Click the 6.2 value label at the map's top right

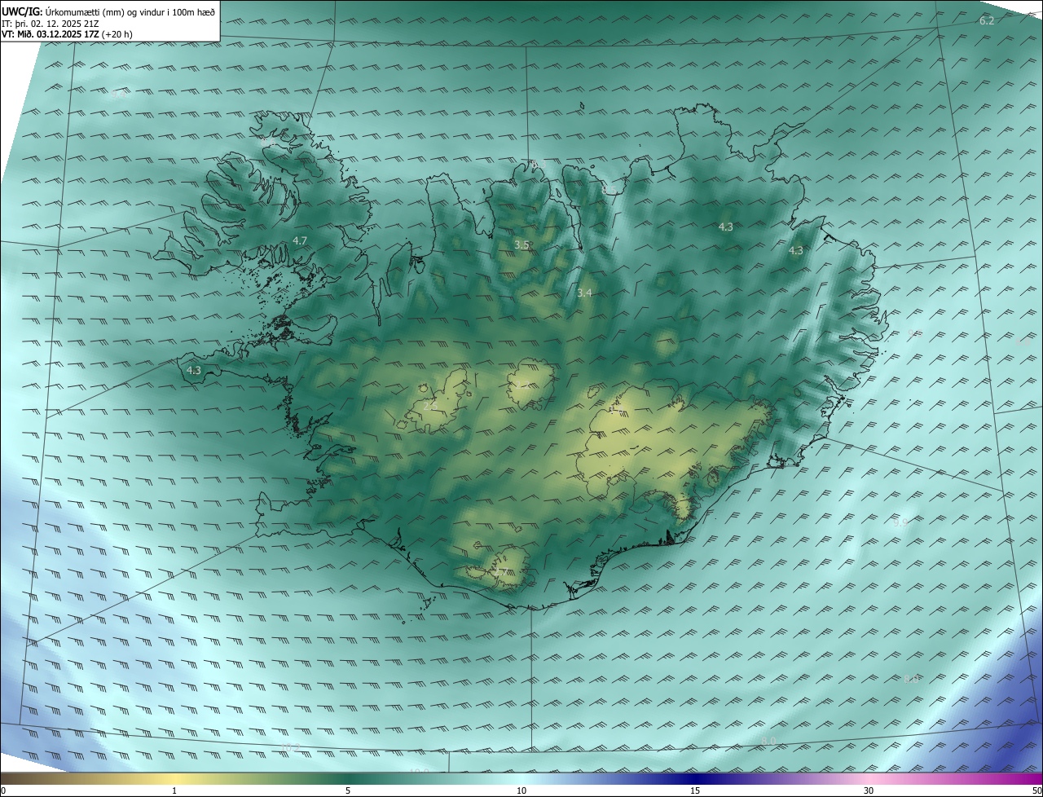pos(986,20)
